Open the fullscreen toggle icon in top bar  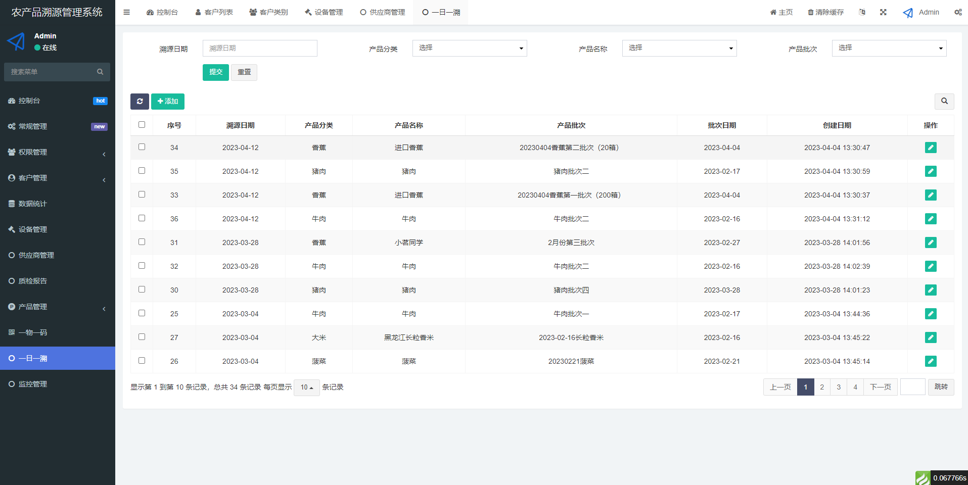coord(883,12)
